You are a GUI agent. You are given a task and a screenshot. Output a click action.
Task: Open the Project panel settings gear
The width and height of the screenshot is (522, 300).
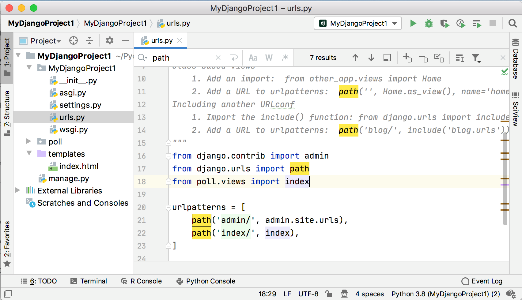coord(109,40)
